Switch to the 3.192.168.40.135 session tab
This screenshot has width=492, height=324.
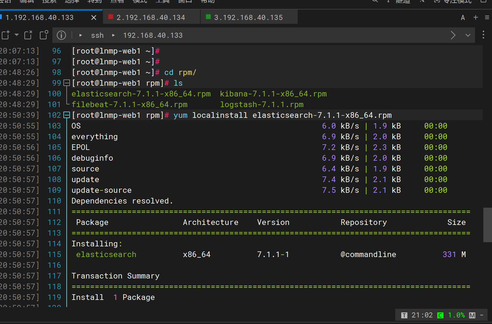pyautogui.click(x=249, y=17)
